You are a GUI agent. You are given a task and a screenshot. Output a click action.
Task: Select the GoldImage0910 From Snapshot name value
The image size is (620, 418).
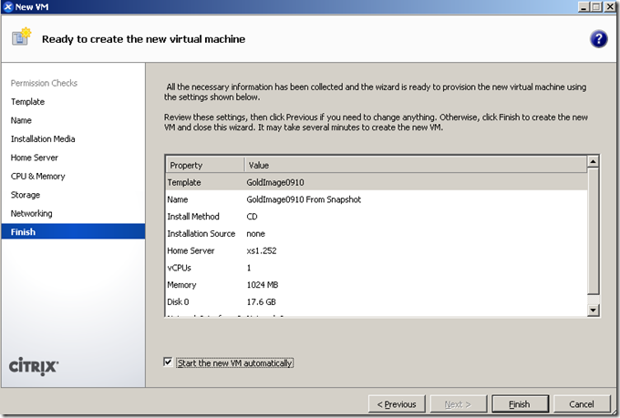[304, 199]
